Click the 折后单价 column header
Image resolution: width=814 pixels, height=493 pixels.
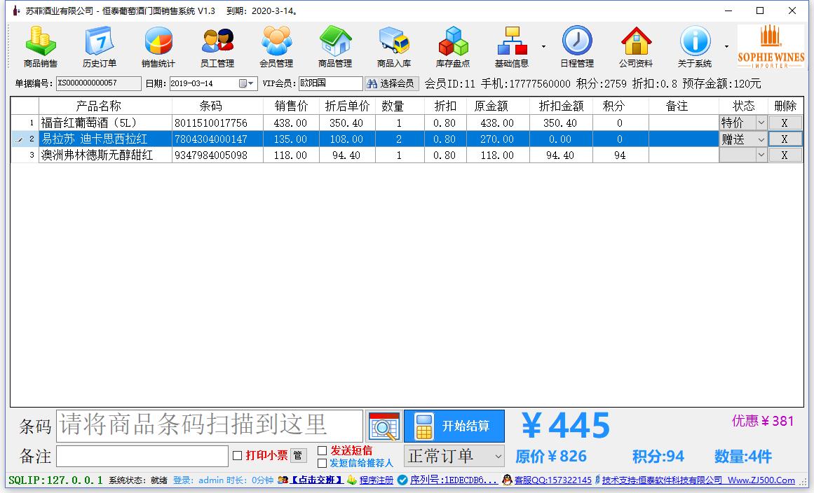[x=347, y=106]
